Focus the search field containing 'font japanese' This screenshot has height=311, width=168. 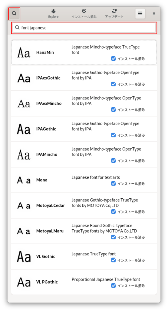tap(84, 28)
